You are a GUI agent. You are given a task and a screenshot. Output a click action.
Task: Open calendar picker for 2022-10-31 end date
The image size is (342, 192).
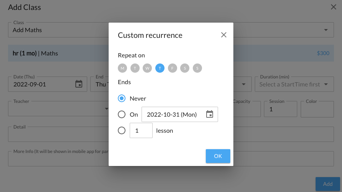210,114
